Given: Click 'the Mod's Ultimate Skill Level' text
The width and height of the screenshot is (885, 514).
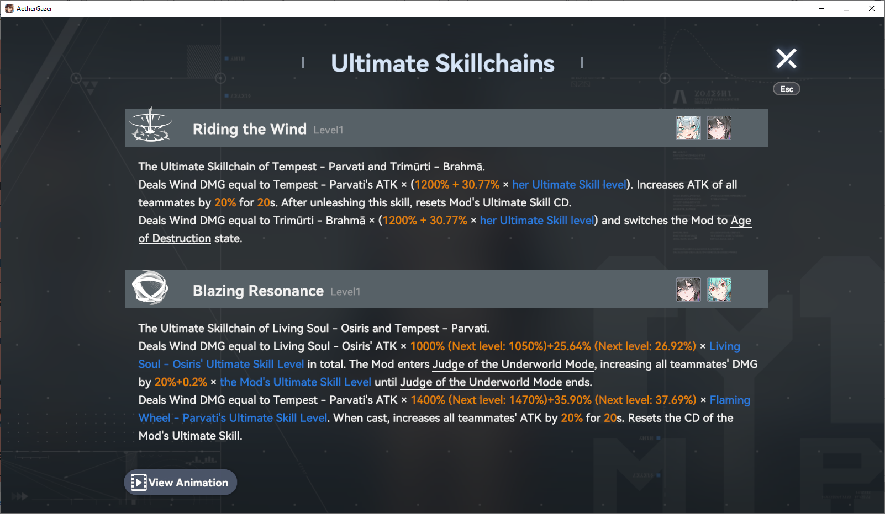Looking at the screenshot, I should tap(296, 382).
